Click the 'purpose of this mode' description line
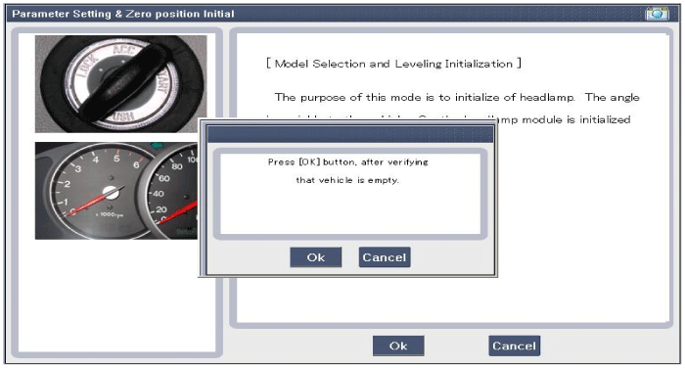The height and width of the screenshot is (368, 685). tap(457, 97)
